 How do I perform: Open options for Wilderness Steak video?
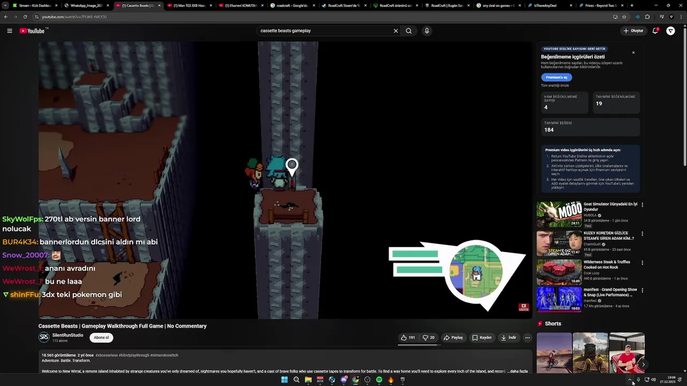point(642,263)
